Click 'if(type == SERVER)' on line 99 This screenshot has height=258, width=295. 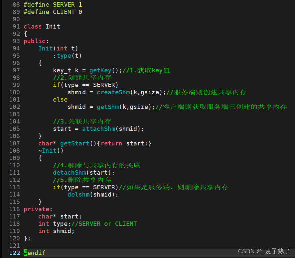(85, 85)
